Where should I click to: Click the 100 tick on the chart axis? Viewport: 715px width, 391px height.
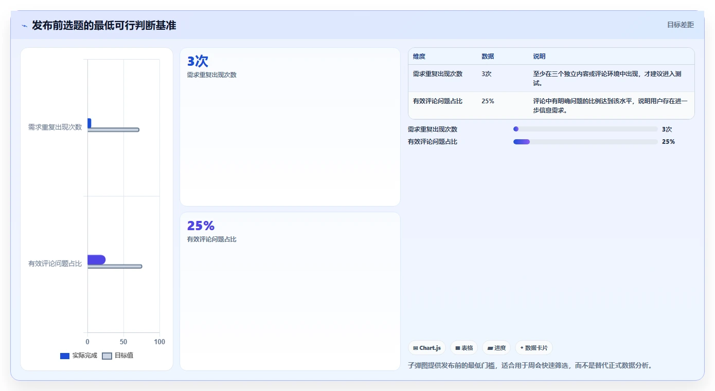(x=159, y=342)
